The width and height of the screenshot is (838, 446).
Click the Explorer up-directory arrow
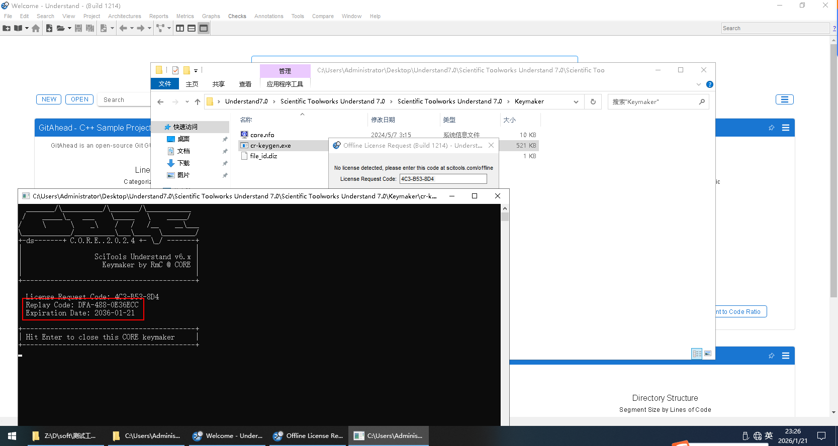198,102
